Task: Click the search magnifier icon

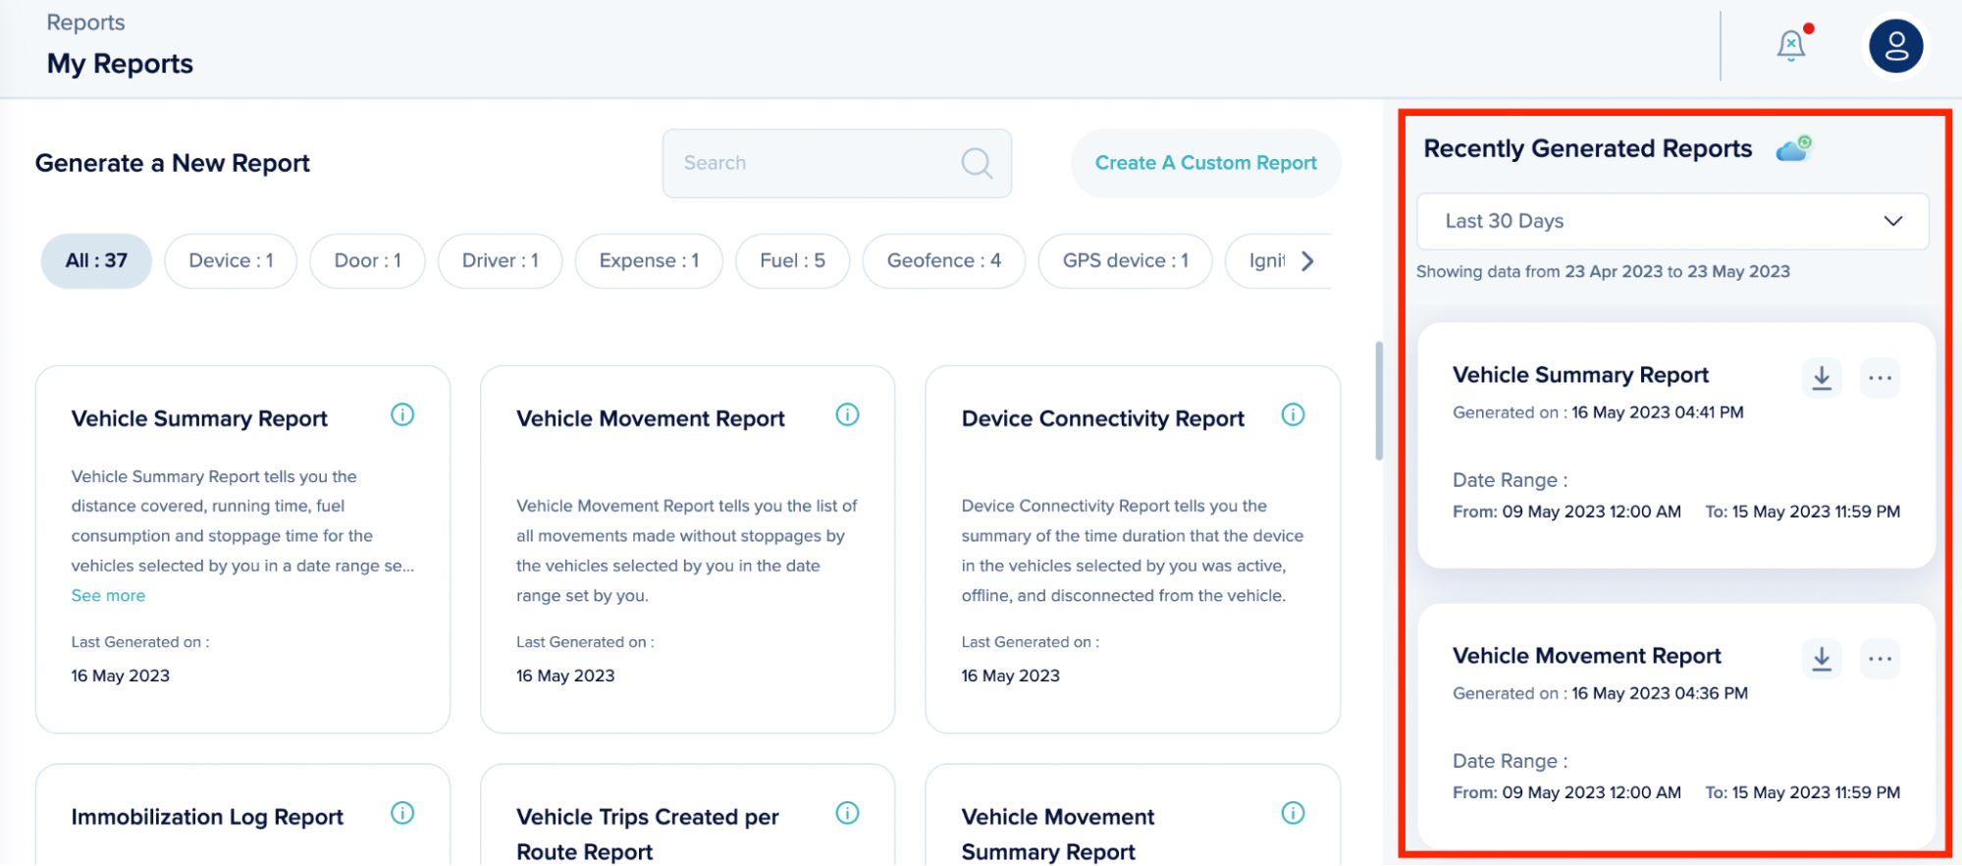Action: click(976, 163)
